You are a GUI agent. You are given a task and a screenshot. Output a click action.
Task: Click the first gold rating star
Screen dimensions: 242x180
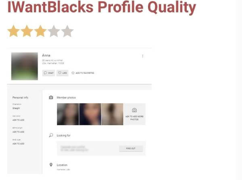[14, 31]
